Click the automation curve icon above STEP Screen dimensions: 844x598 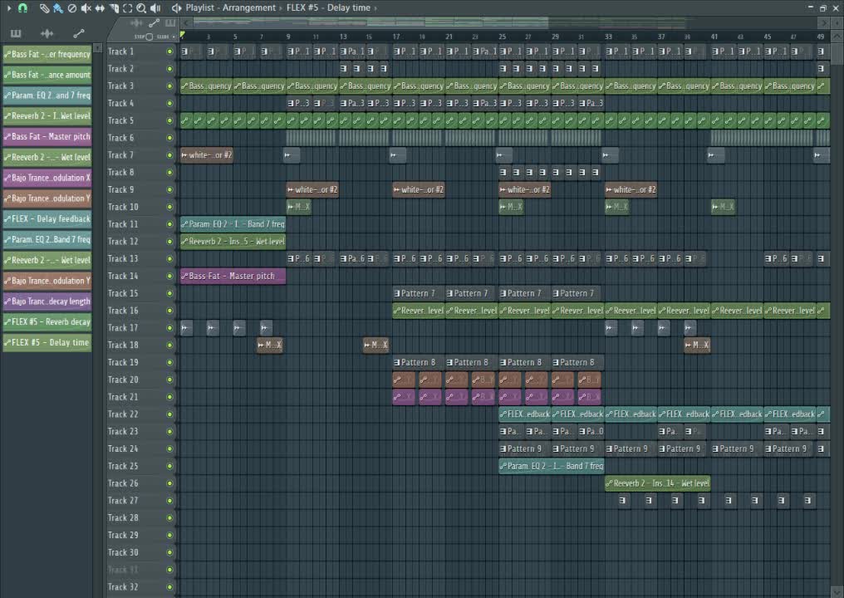click(154, 22)
